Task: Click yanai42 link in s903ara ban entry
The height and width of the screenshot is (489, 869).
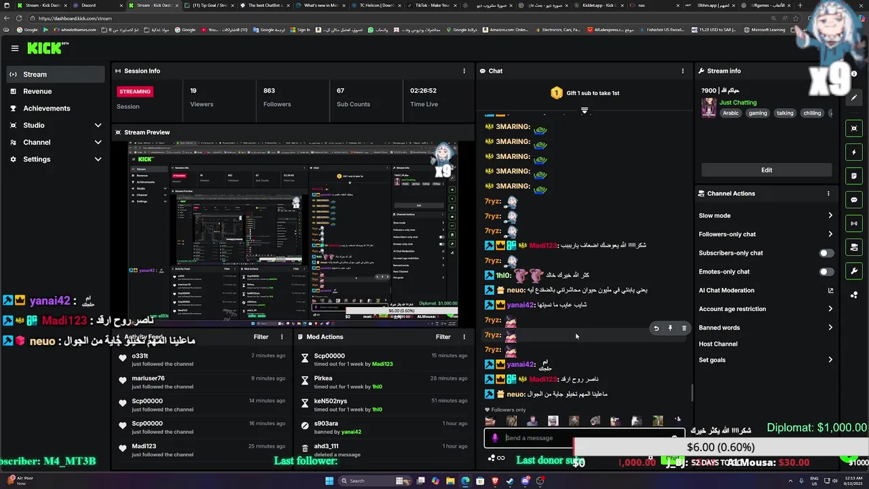Action: point(351,432)
